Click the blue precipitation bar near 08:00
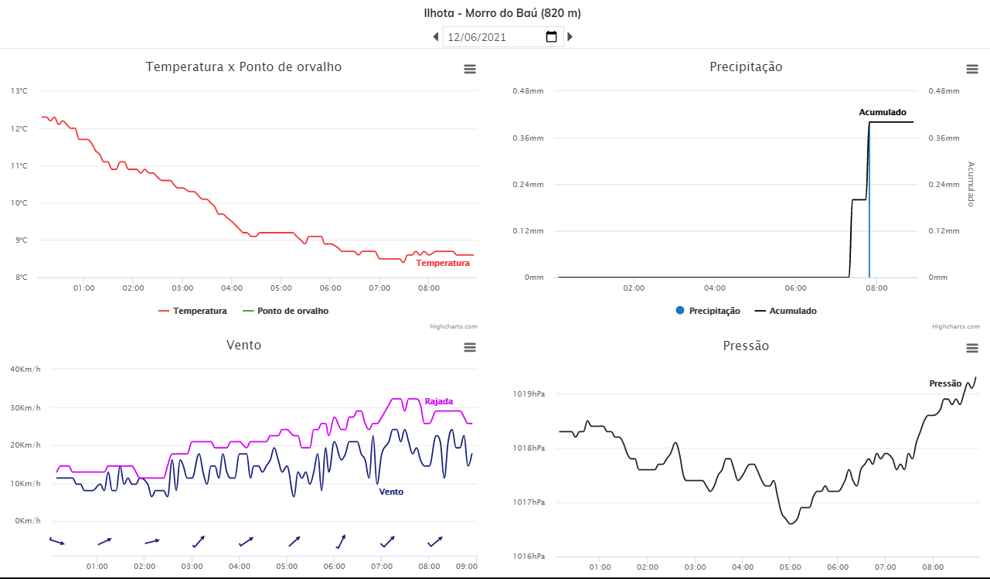Image resolution: width=990 pixels, height=579 pixels. pyautogui.click(x=869, y=199)
